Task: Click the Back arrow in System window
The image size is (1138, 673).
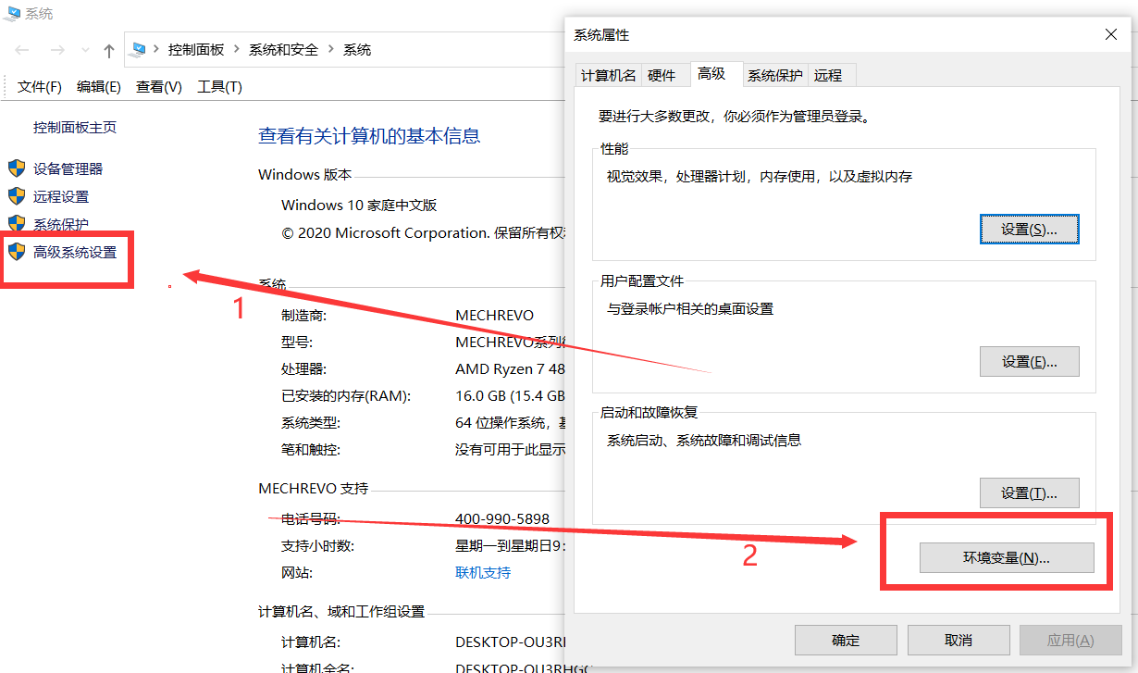Action: (x=22, y=50)
